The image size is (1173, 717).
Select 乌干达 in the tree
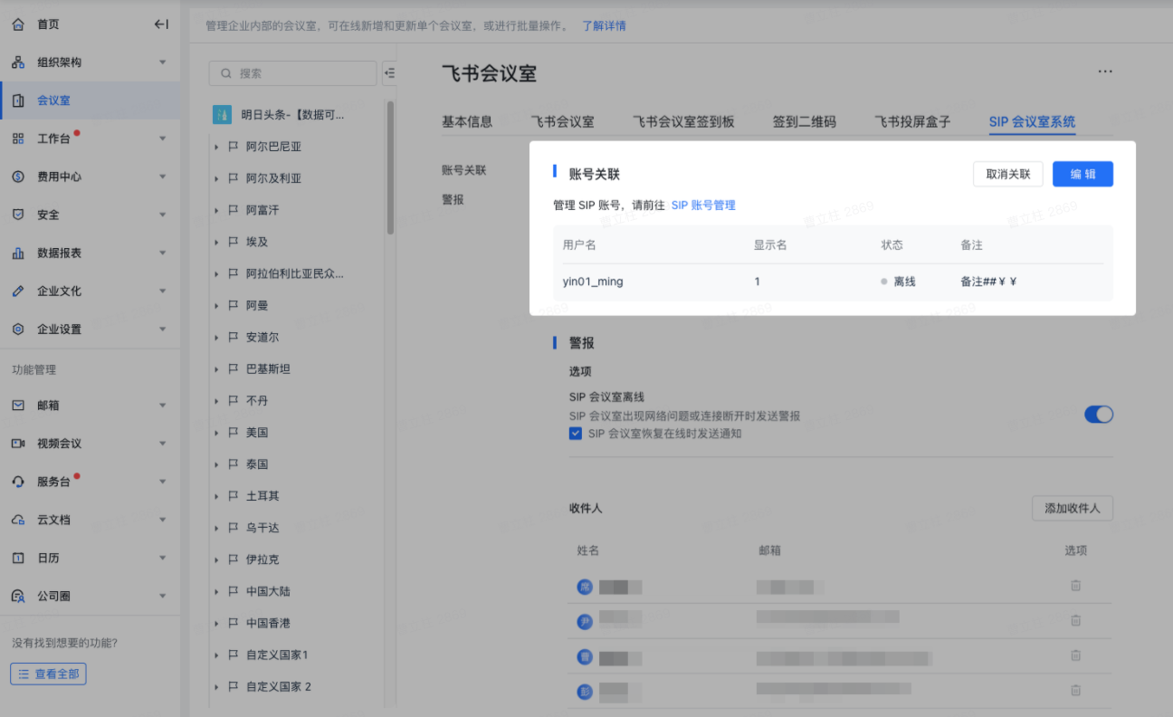(262, 528)
